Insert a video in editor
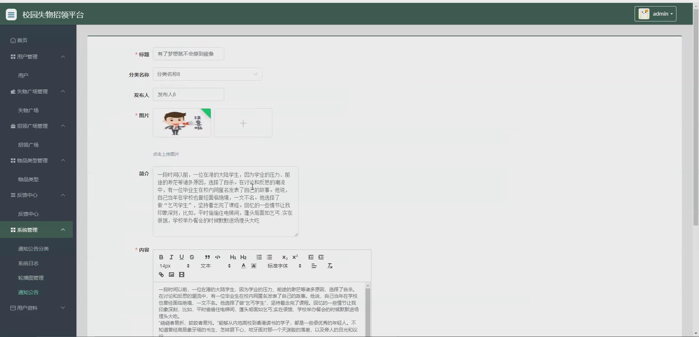The width and height of the screenshot is (699, 337). [182, 275]
